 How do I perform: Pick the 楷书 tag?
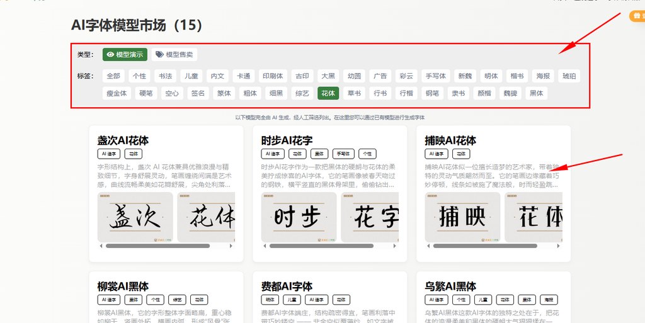click(x=517, y=76)
